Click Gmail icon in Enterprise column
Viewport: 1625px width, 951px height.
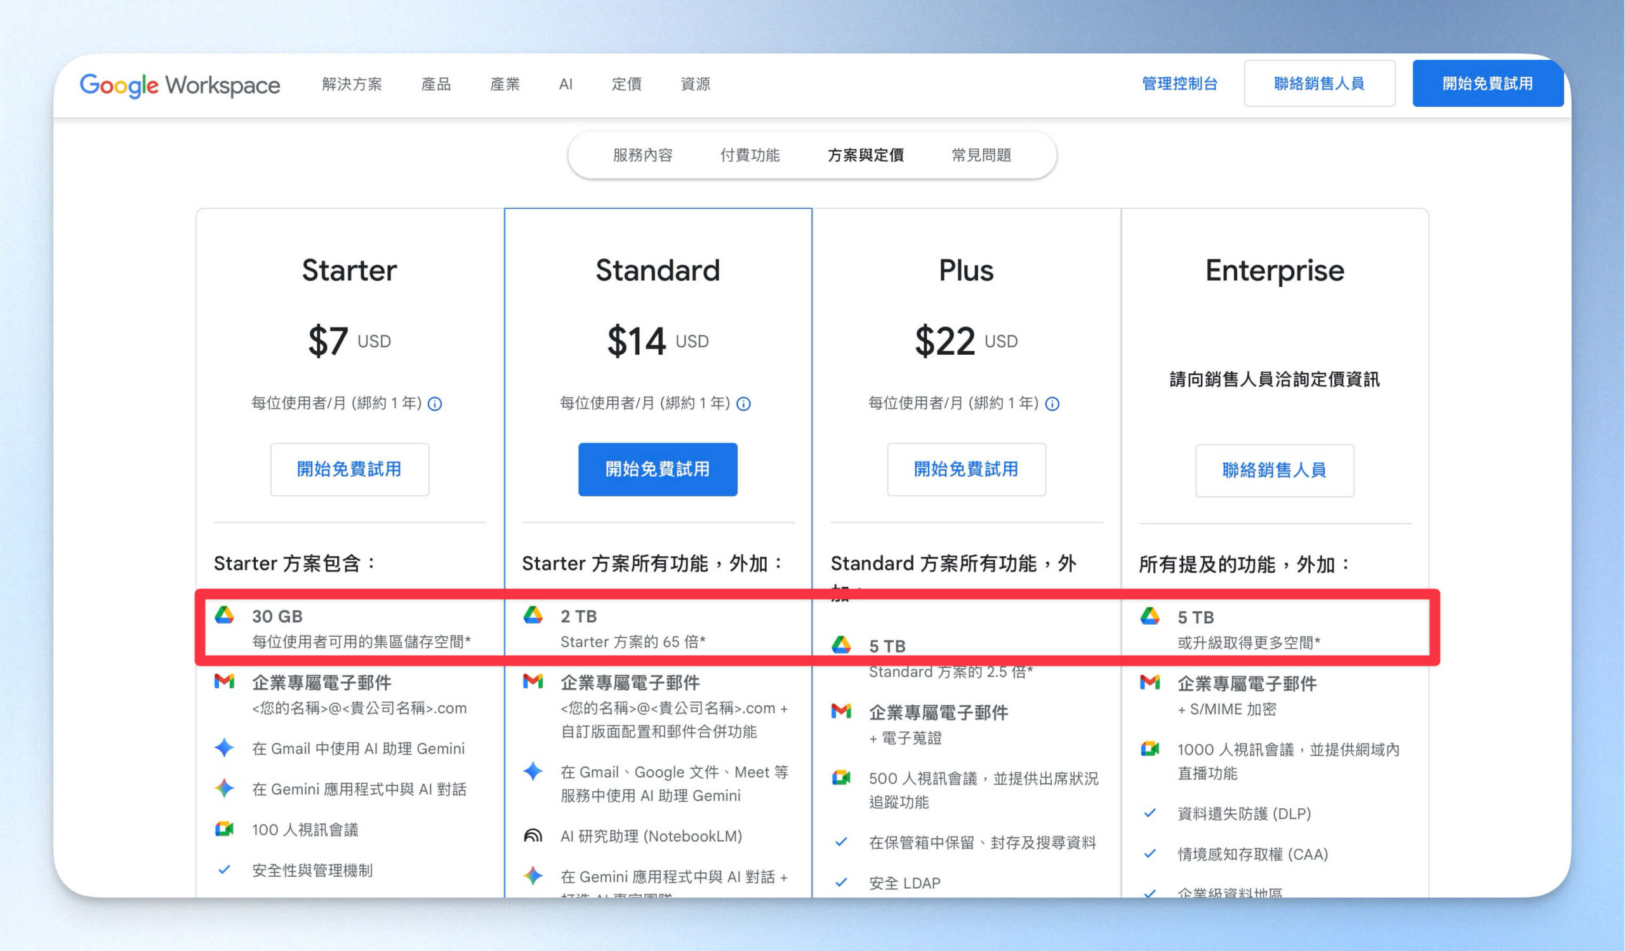pos(1150,682)
